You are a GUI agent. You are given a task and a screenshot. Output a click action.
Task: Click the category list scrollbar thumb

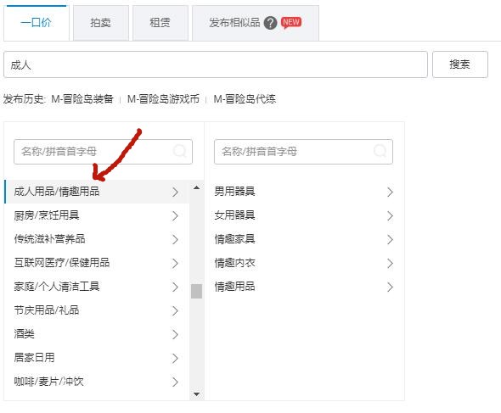click(196, 291)
